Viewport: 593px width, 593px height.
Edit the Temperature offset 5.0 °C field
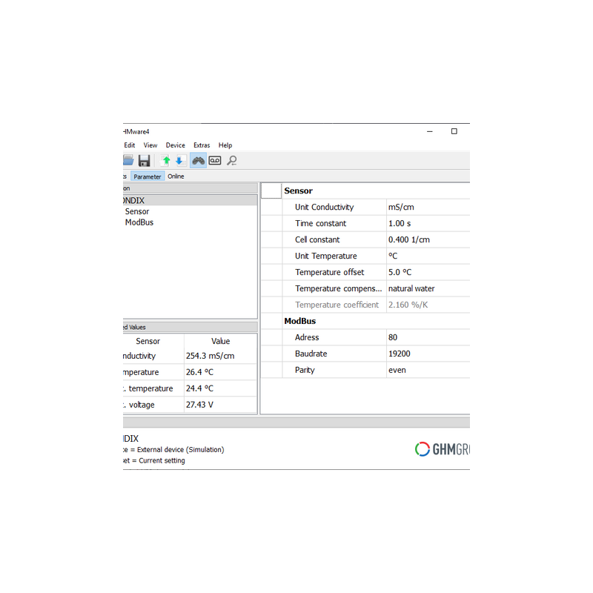pyautogui.click(x=400, y=272)
